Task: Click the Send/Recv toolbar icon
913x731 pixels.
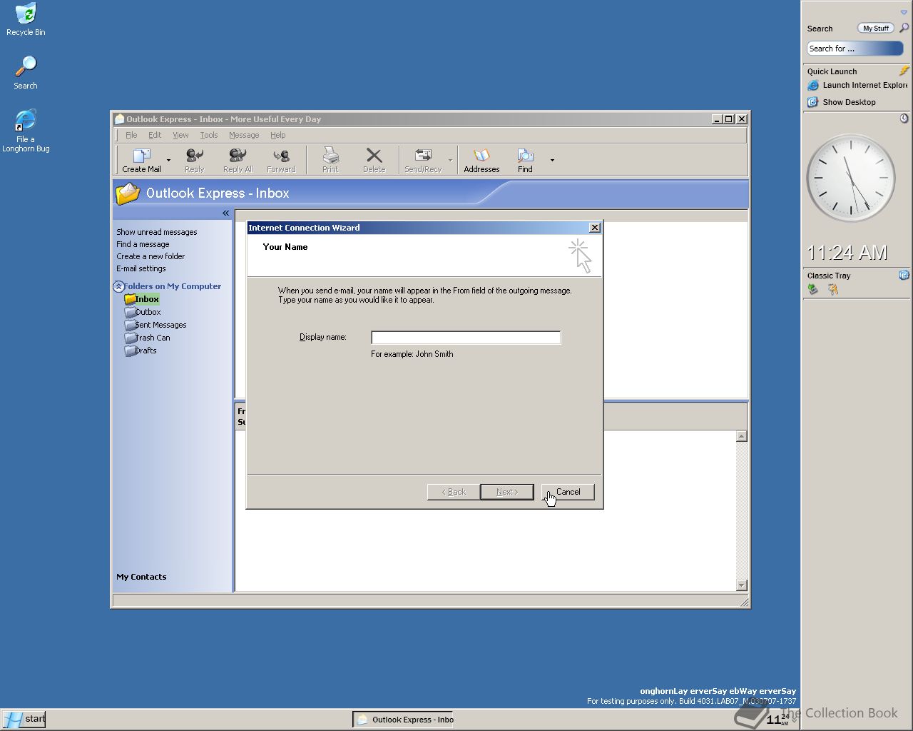Action: point(423,161)
